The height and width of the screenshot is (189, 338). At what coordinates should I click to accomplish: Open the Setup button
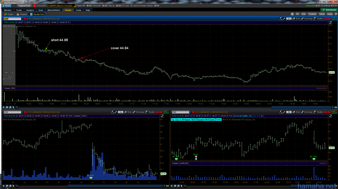330,14
